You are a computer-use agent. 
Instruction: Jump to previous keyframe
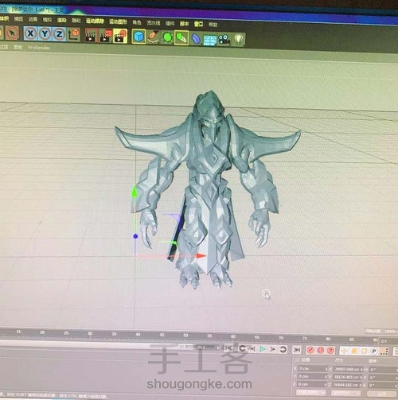coord(242,348)
